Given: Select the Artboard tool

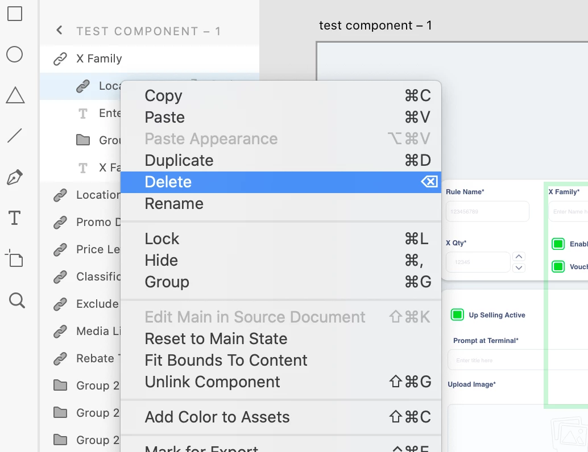Looking at the screenshot, I should coord(15,258).
